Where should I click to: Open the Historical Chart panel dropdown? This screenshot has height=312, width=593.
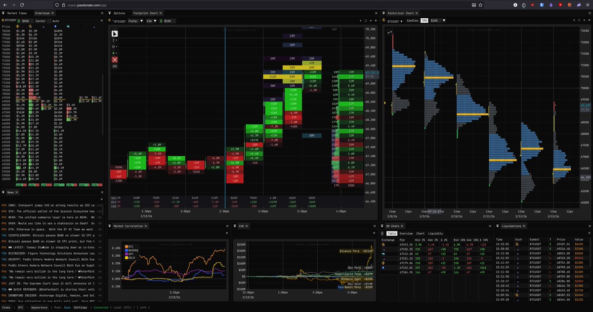click(x=384, y=13)
